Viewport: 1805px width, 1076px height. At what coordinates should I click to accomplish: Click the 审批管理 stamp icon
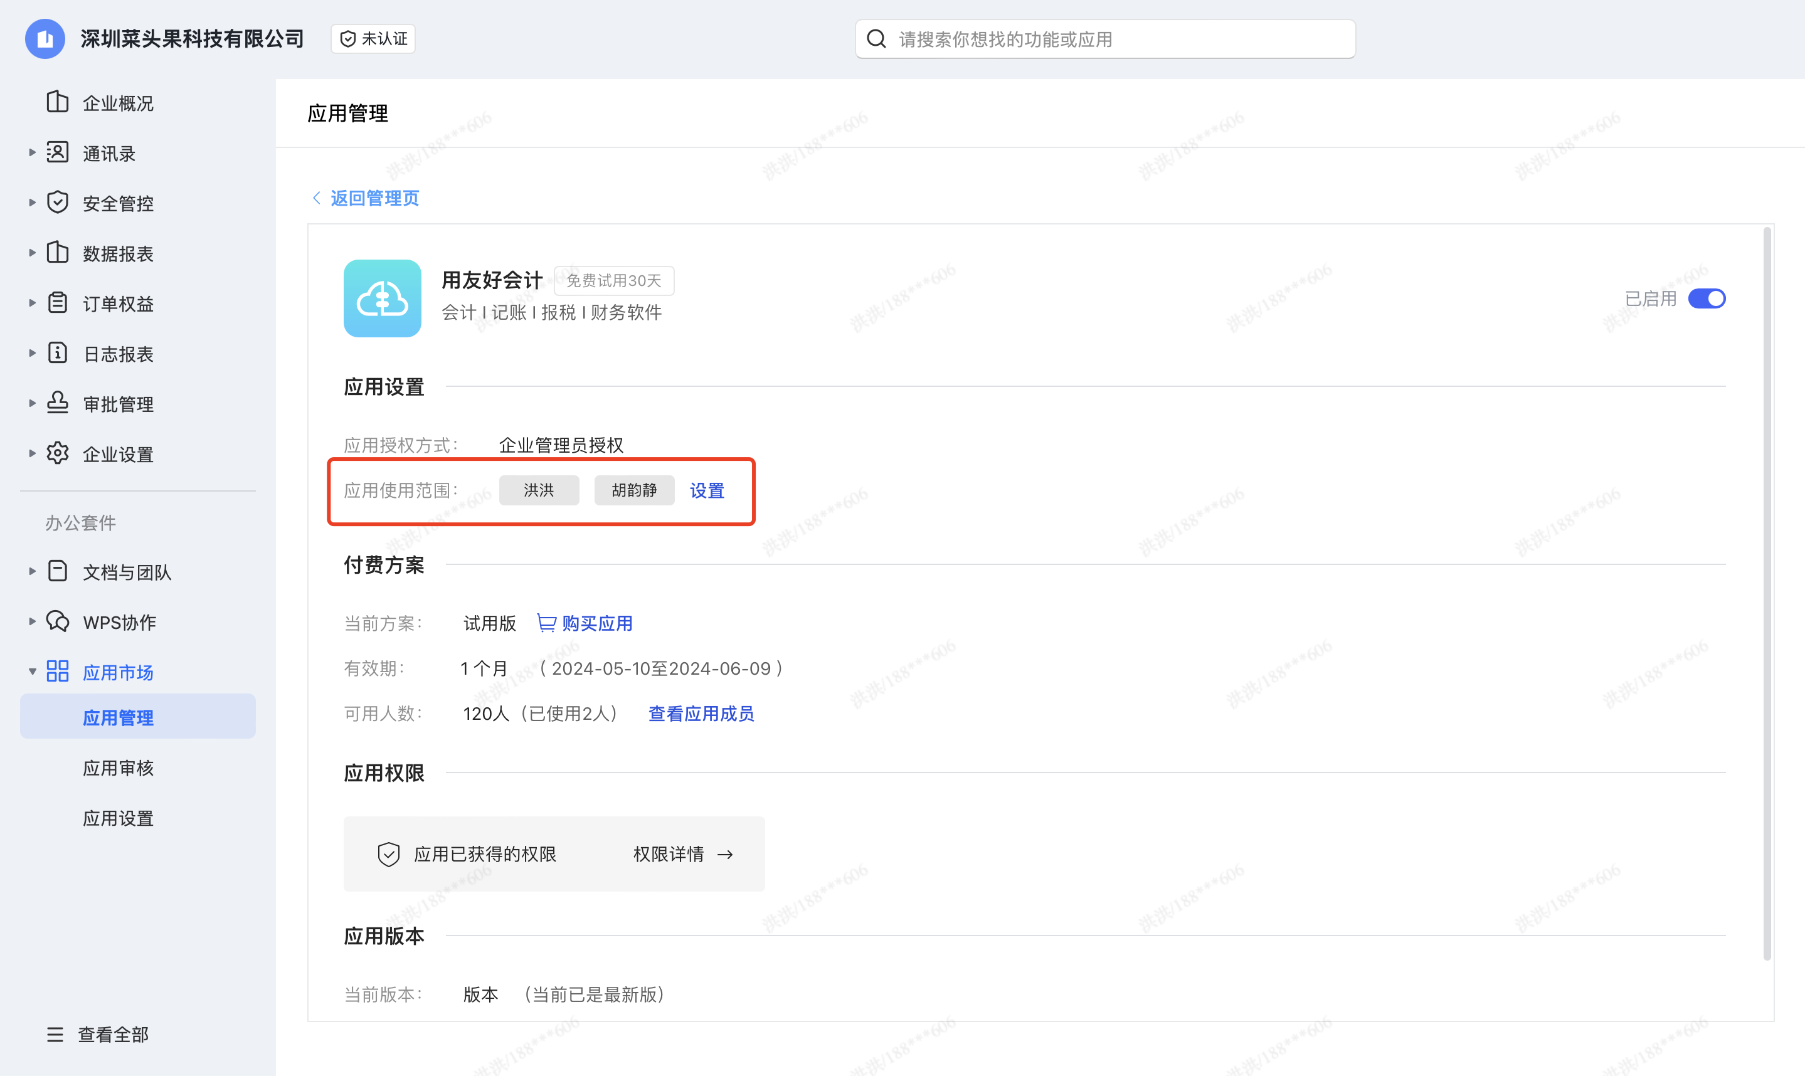[x=57, y=403]
